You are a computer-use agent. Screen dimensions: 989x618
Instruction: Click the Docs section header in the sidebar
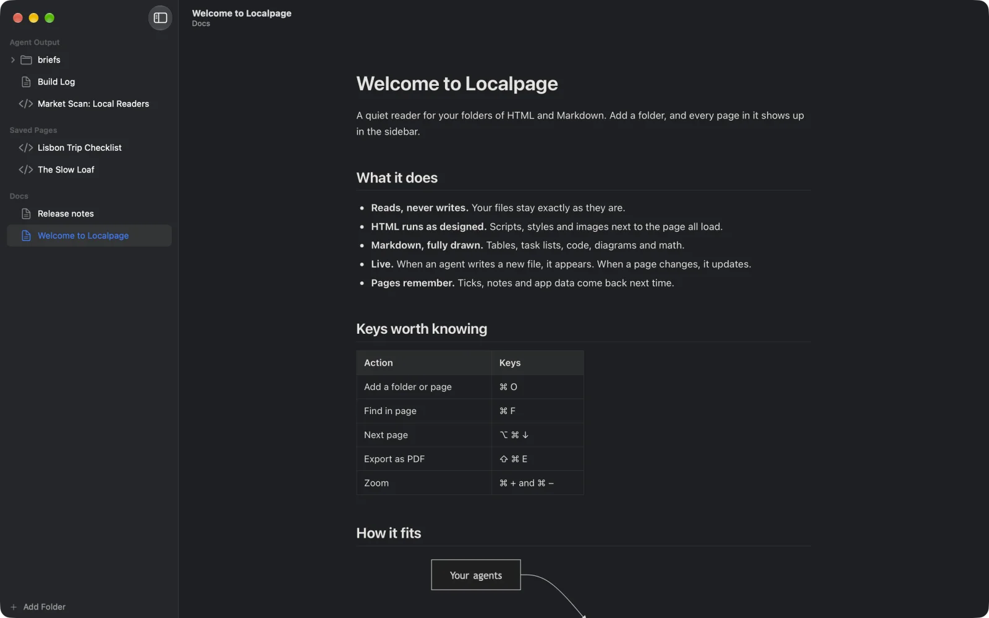tap(19, 196)
